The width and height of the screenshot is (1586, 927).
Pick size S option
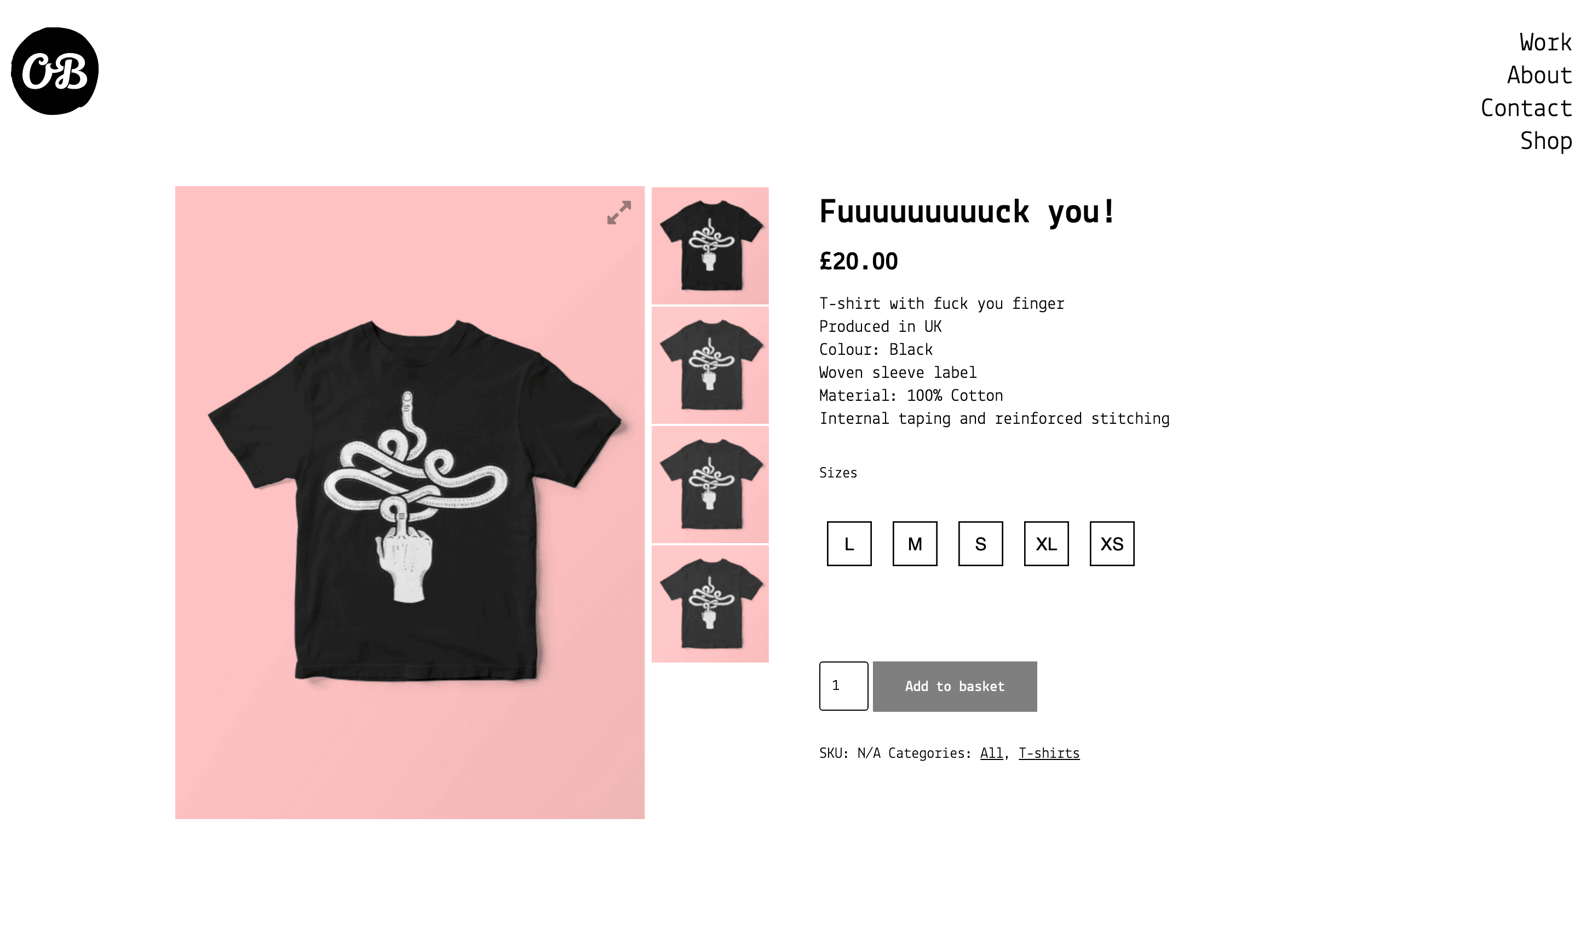coord(980,544)
